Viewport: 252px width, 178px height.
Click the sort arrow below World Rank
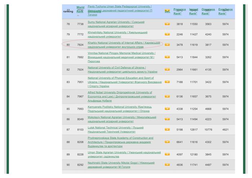[x=78, y=15]
